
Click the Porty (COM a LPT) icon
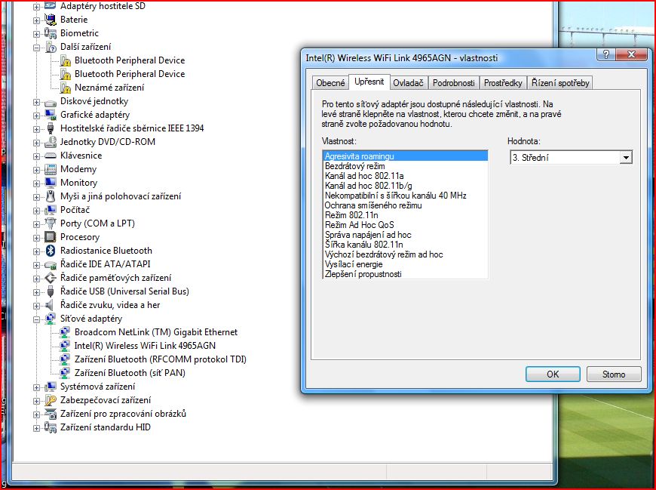[51, 223]
